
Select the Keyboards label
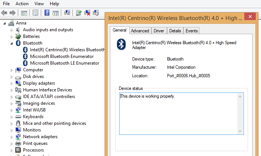tap(33, 117)
